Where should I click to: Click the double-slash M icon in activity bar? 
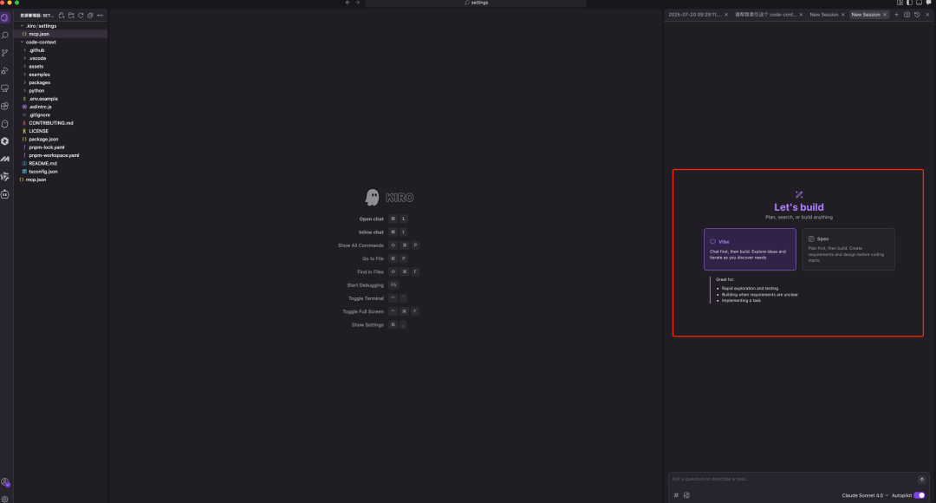pyautogui.click(x=5, y=159)
